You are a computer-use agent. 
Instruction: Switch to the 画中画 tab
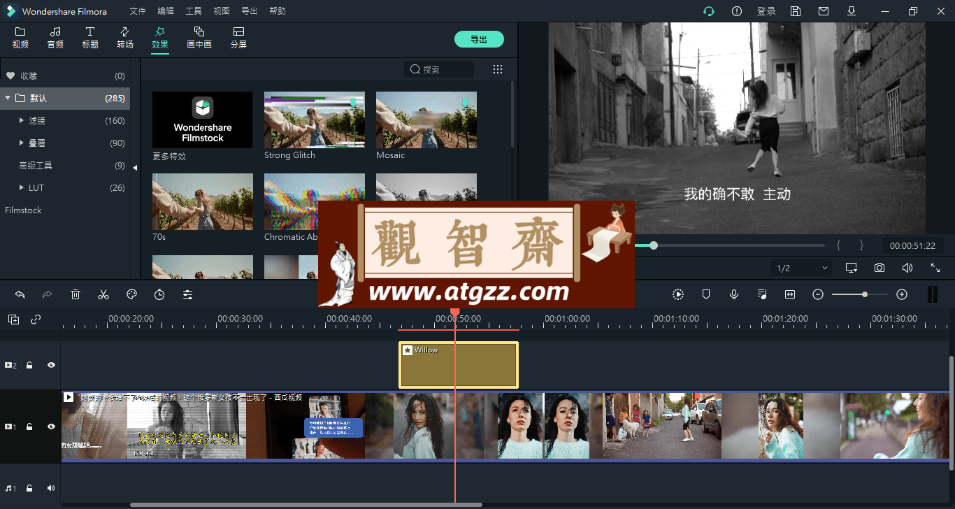(199, 38)
